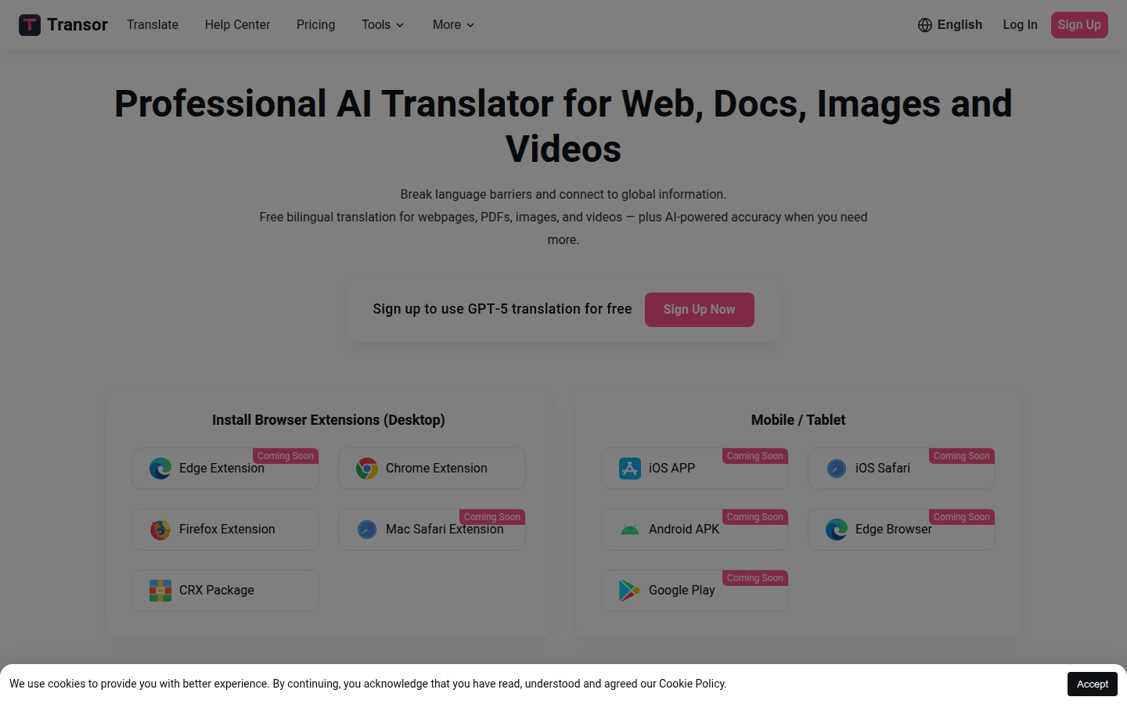Viewport: 1127px width, 704px height.
Task: Click the Android APK robot icon
Action: pyautogui.click(x=630, y=530)
